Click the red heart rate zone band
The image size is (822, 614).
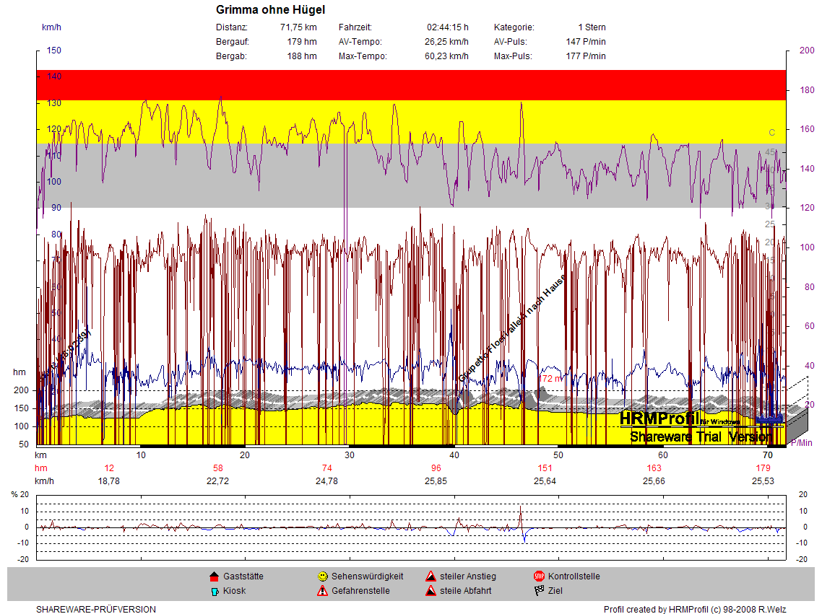click(x=410, y=84)
